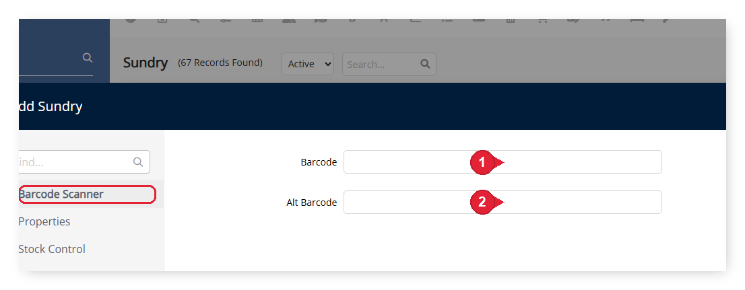Viewport: 745px width, 290px height.
Task: Click into the Alt Barcode input field
Action: [503, 203]
